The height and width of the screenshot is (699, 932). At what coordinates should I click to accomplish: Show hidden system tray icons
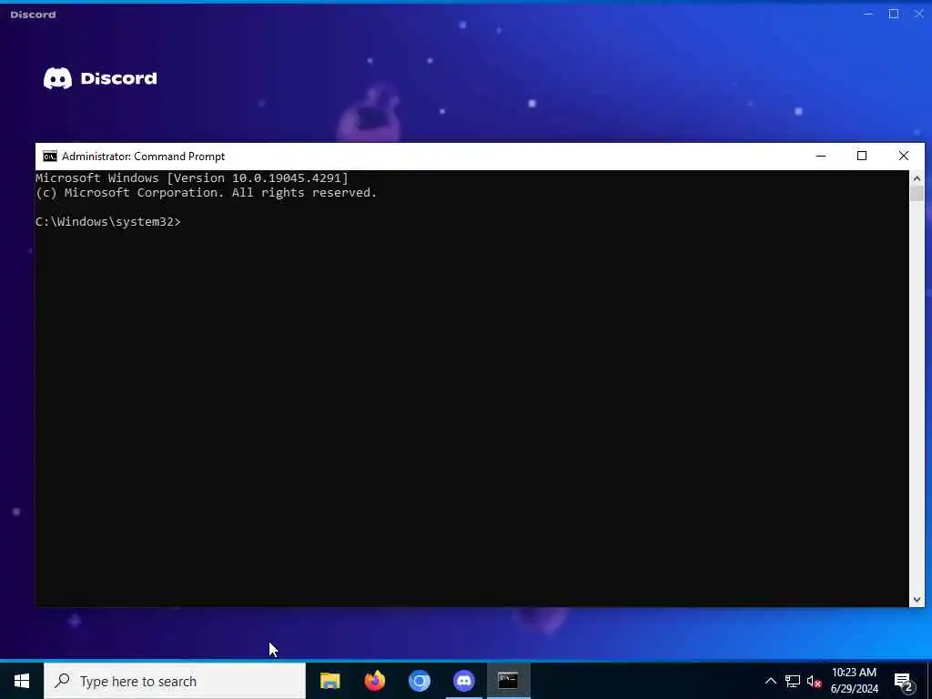coord(770,681)
